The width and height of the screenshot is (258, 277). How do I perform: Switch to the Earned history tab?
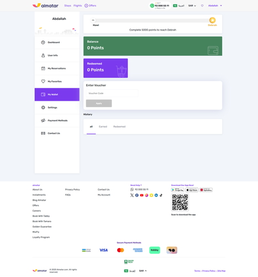(103, 126)
